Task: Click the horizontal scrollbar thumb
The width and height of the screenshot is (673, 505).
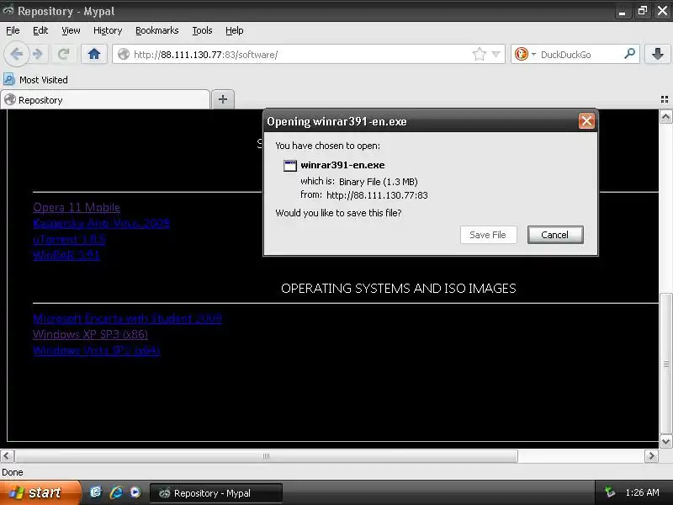Action: point(266,455)
